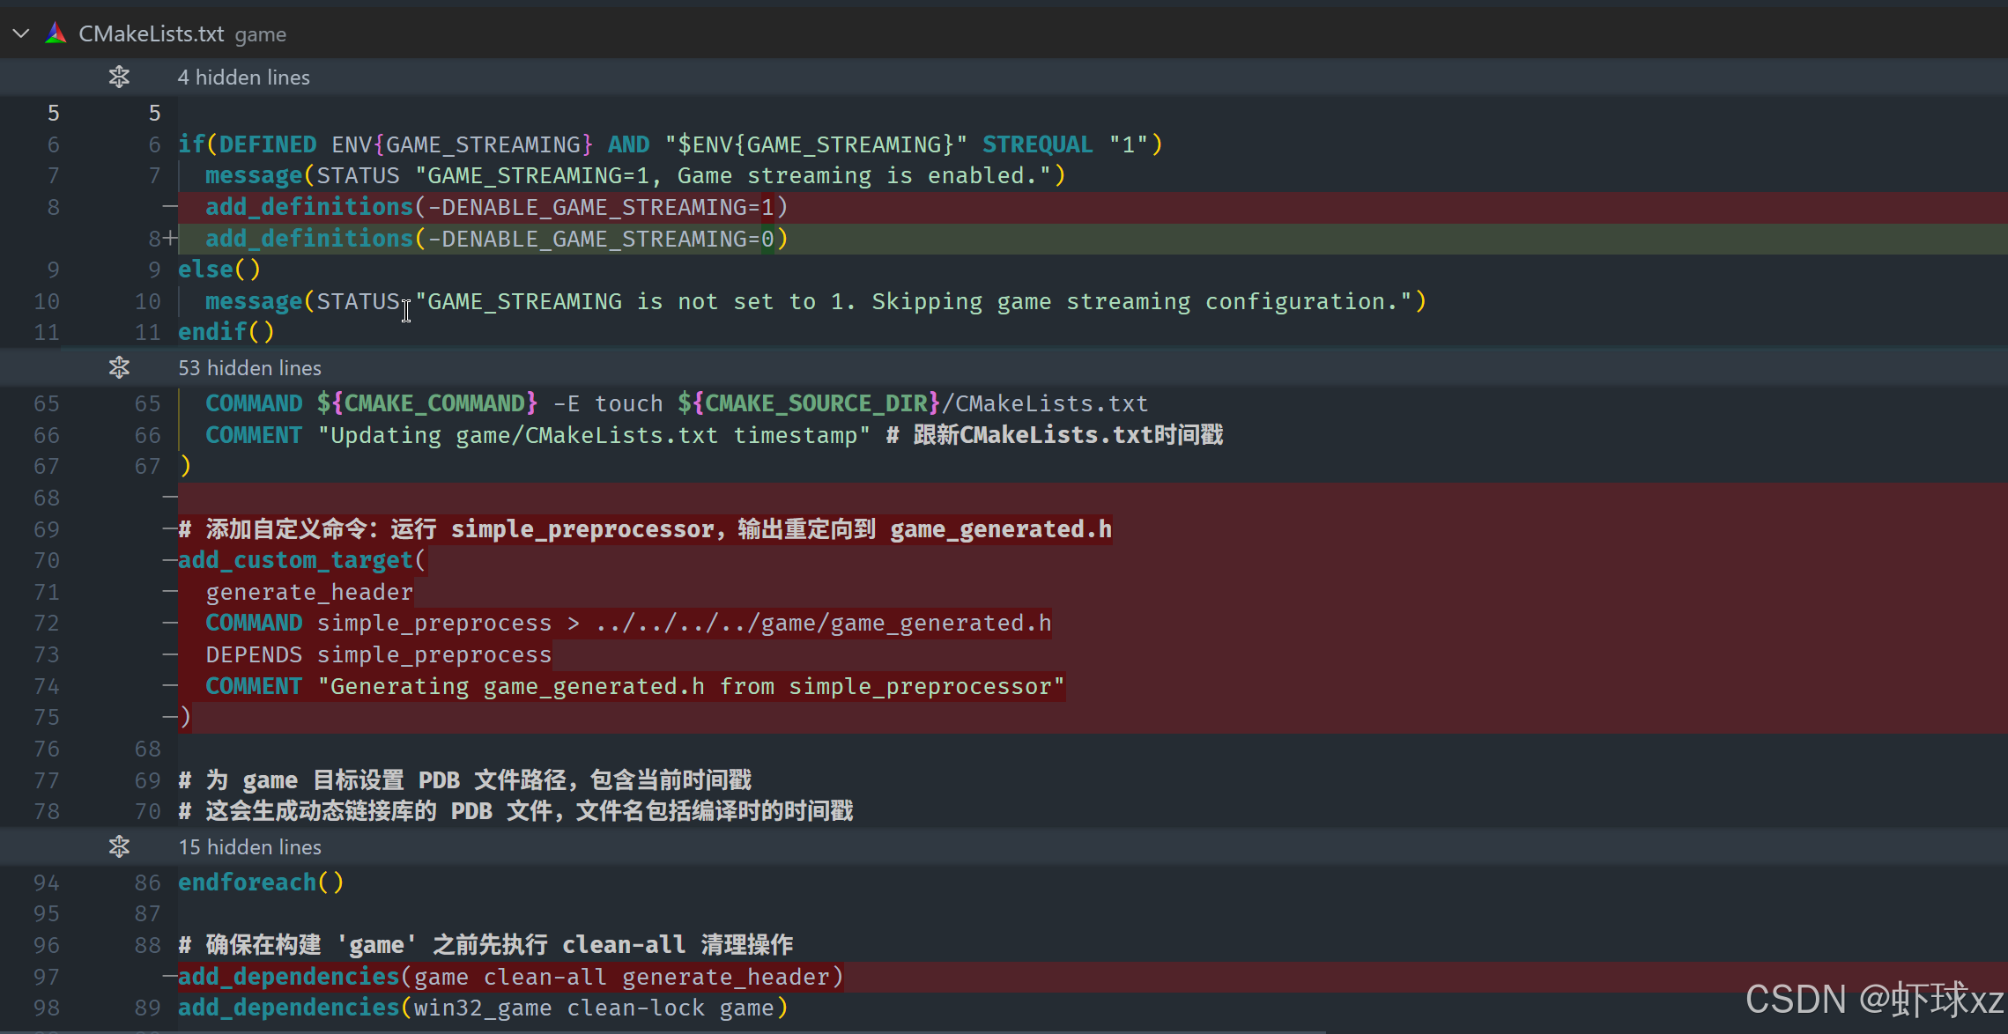Click the plus marker on added line 8

click(x=170, y=239)
